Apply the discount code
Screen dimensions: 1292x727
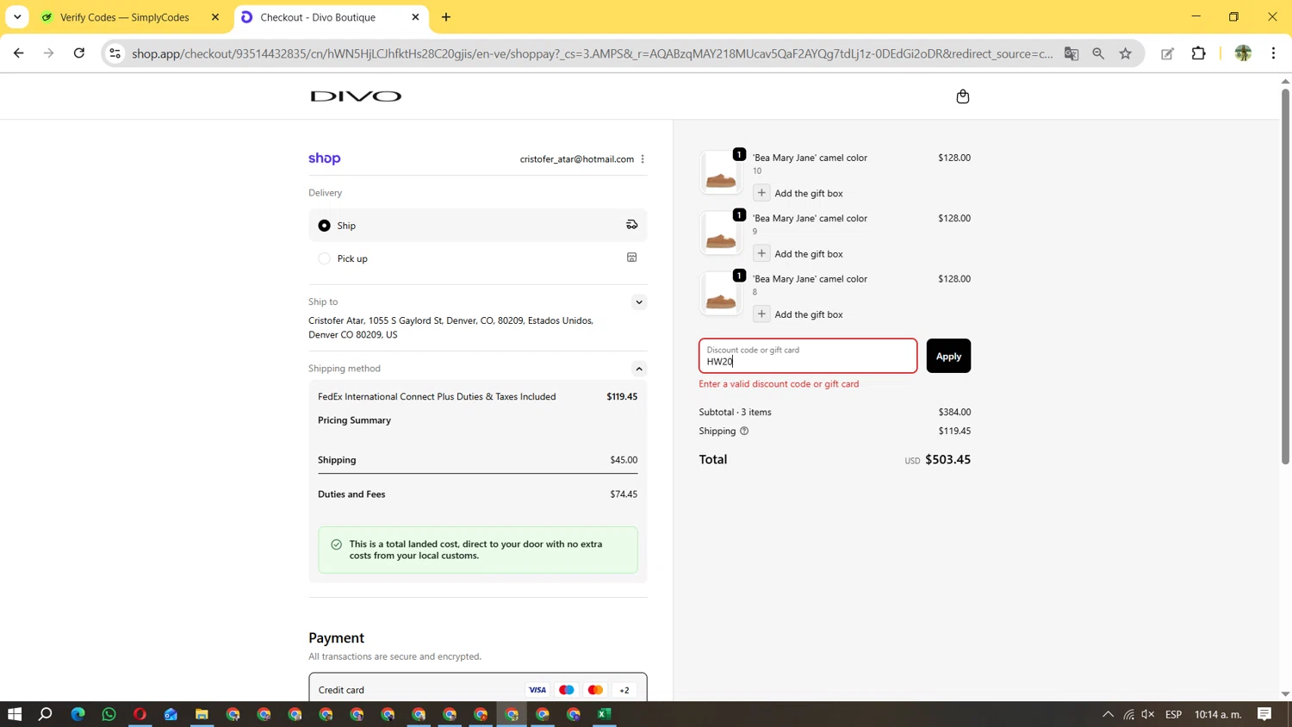click(x=948, y=356)
